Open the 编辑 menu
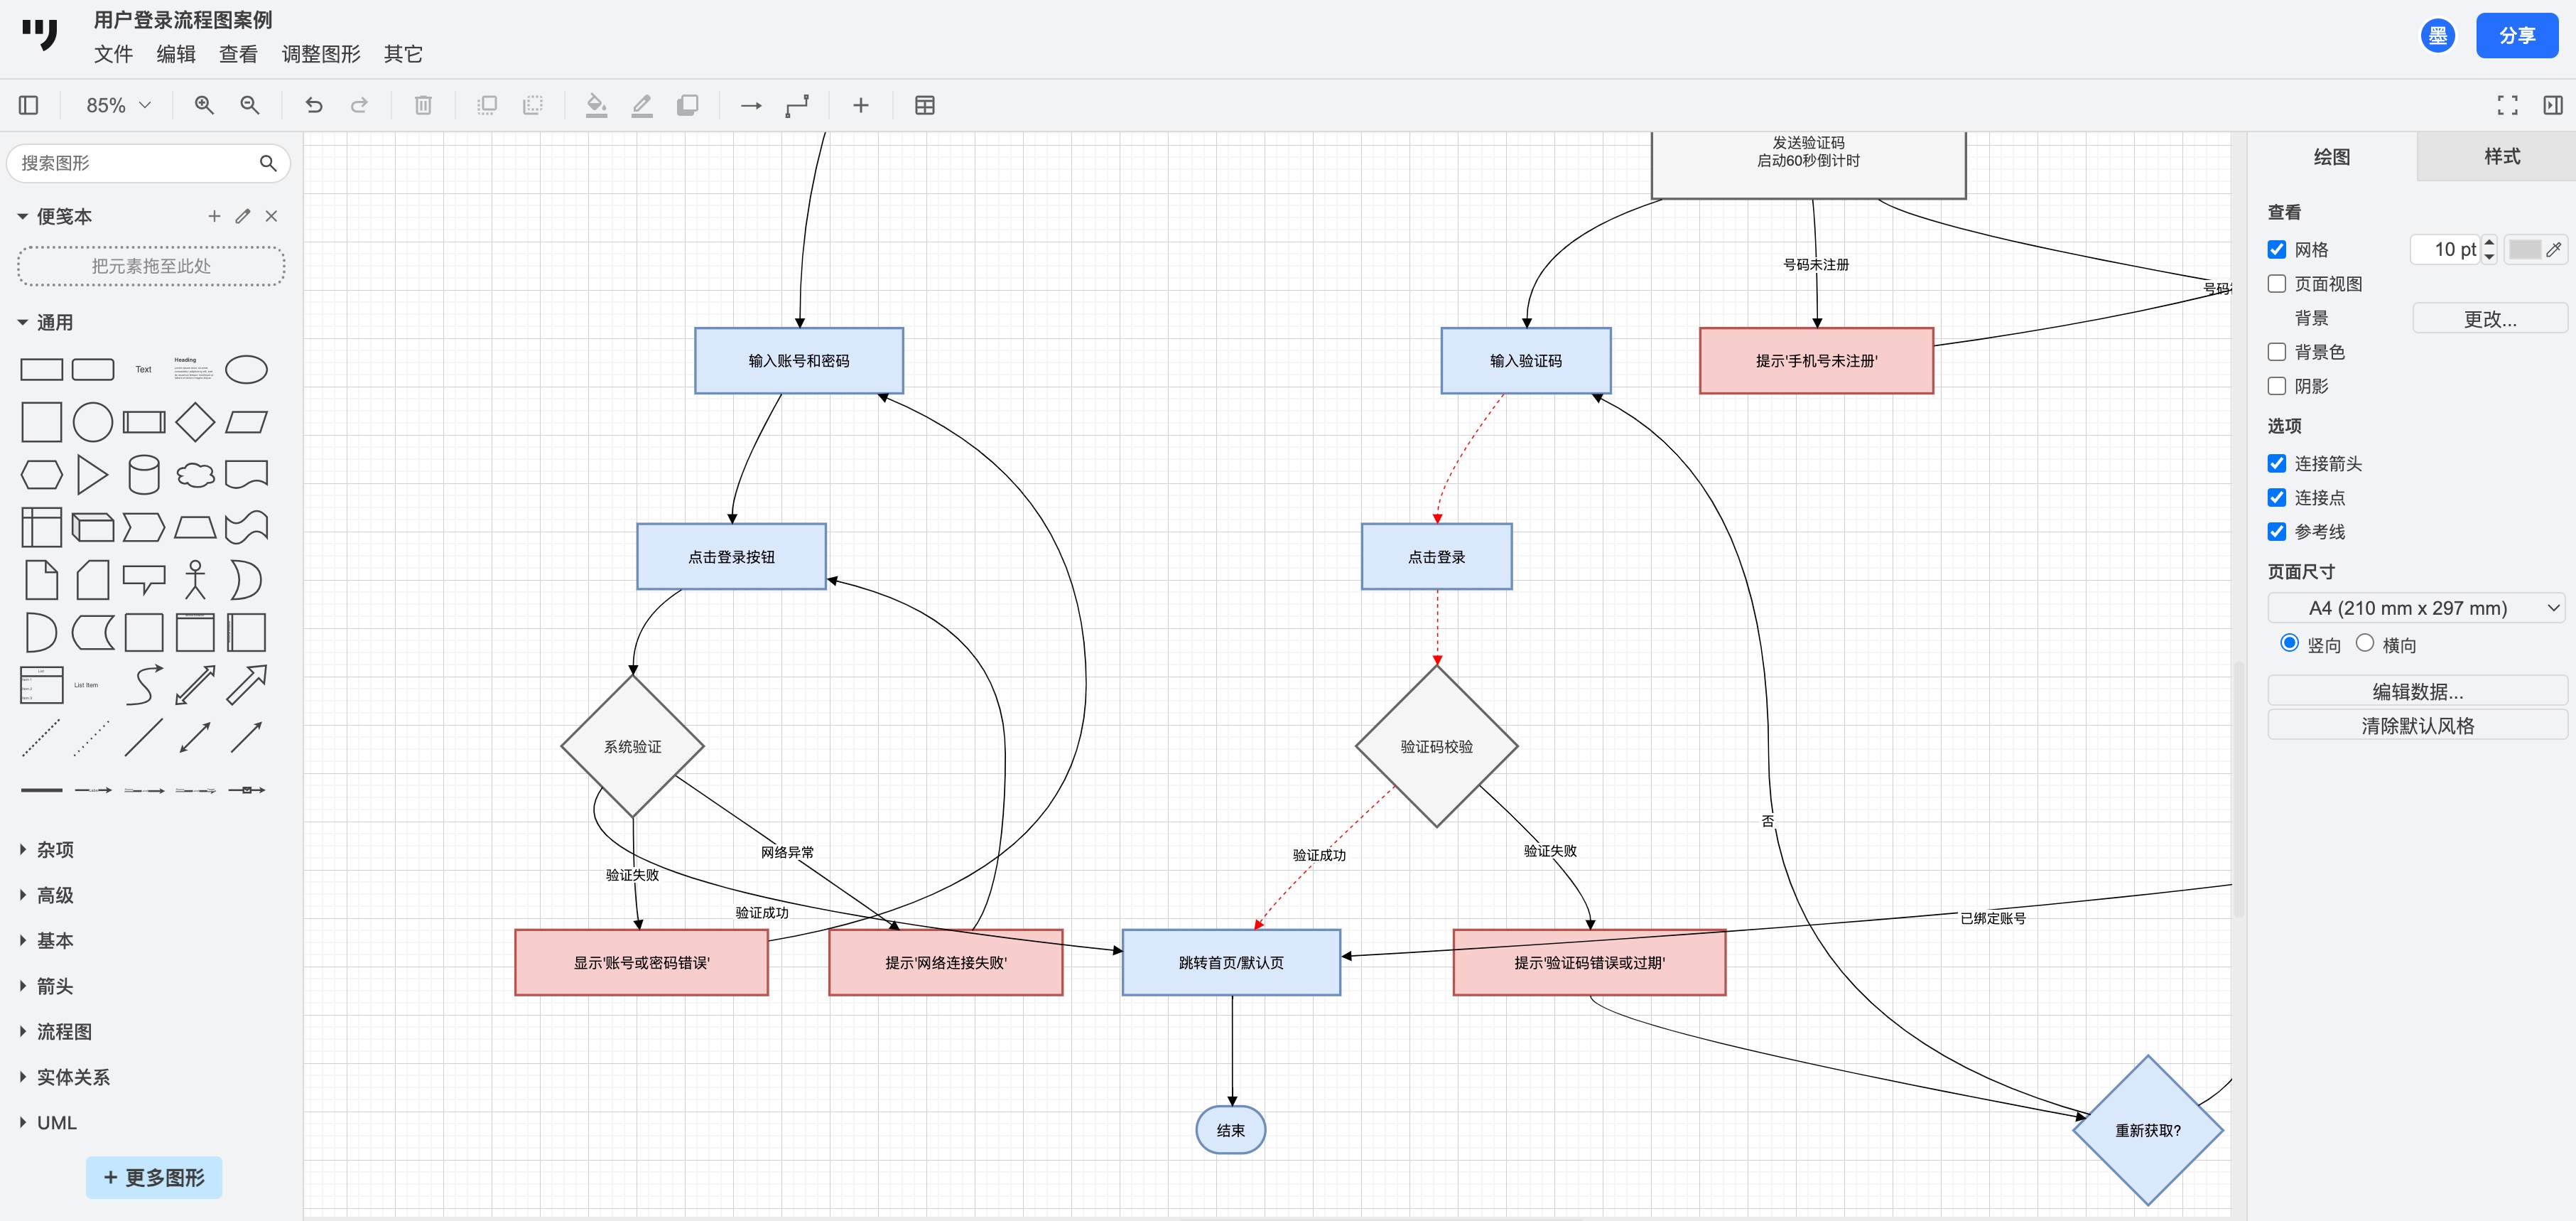 [176, 54]
